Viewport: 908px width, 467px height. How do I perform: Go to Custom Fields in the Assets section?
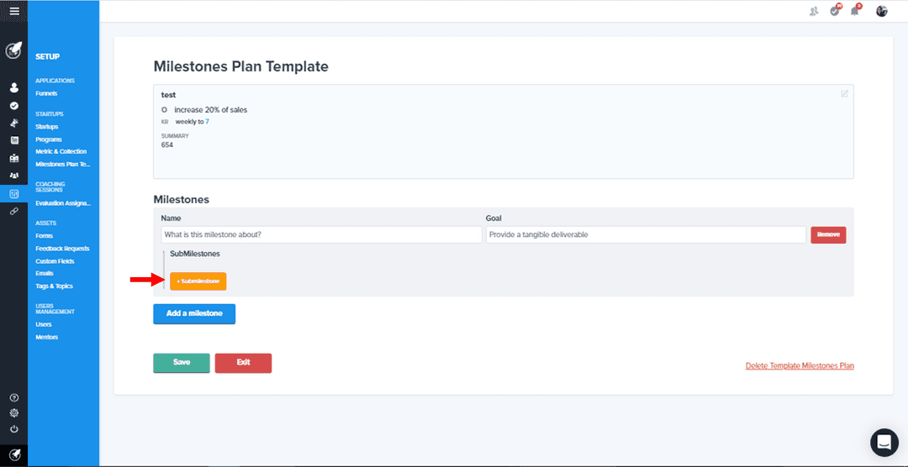coord(55,261)
